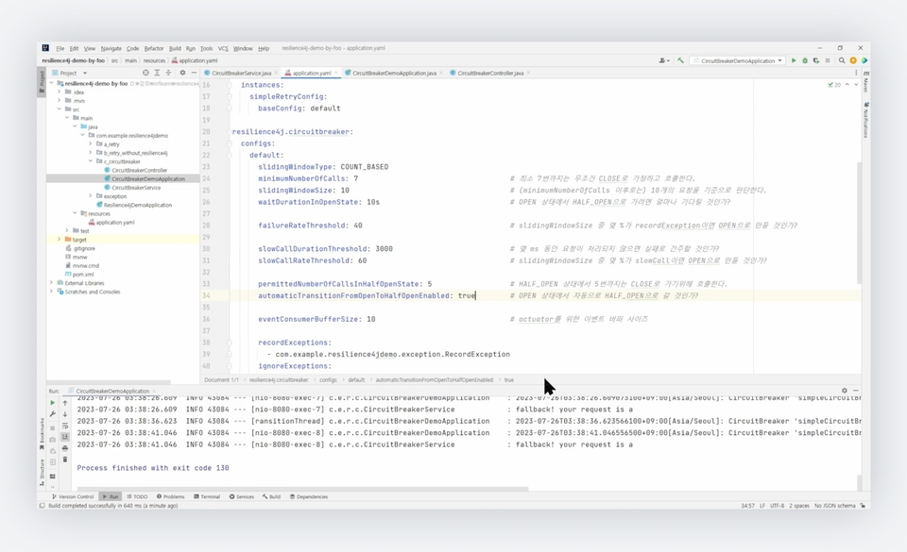Open the File menu
907x552 pixels.
[x=60, y=48]
